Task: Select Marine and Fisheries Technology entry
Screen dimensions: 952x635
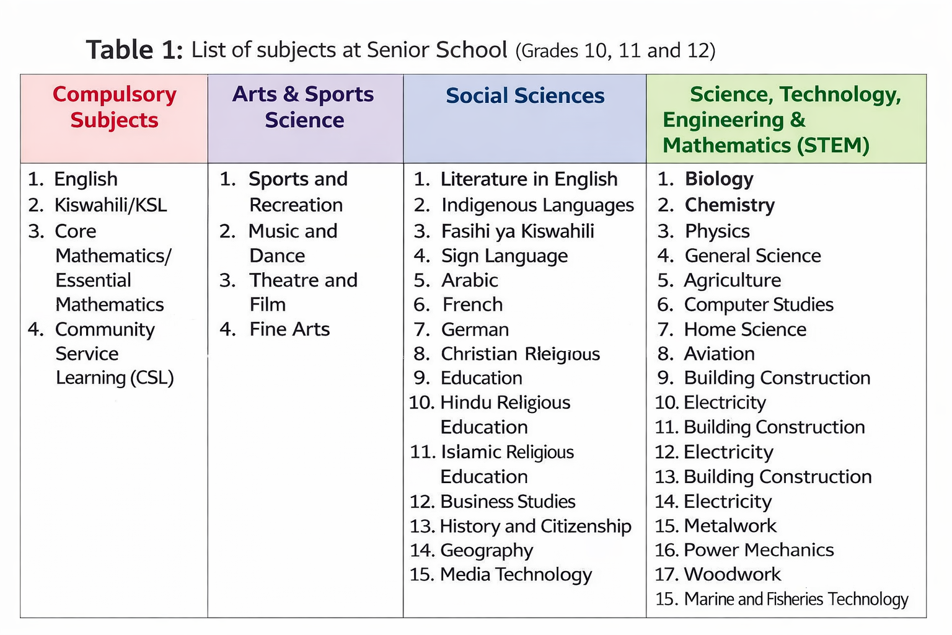Action: point(796,599)
